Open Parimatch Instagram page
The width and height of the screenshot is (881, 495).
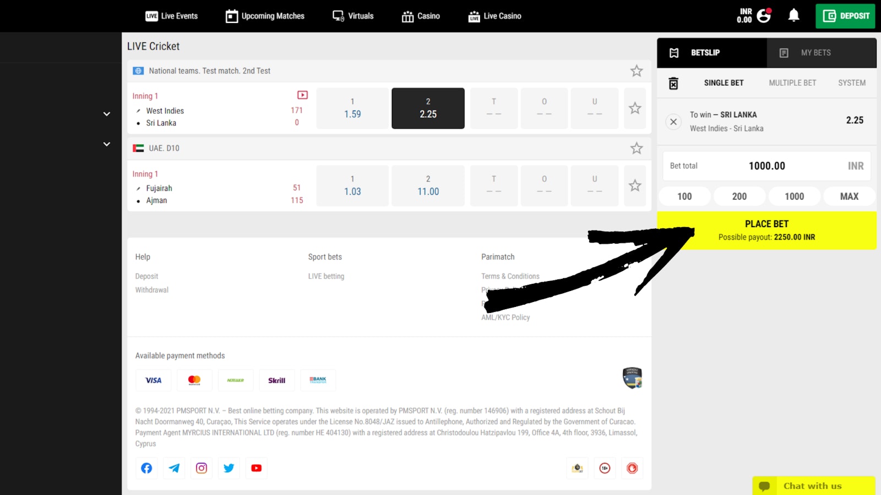(x=202, y=468)
